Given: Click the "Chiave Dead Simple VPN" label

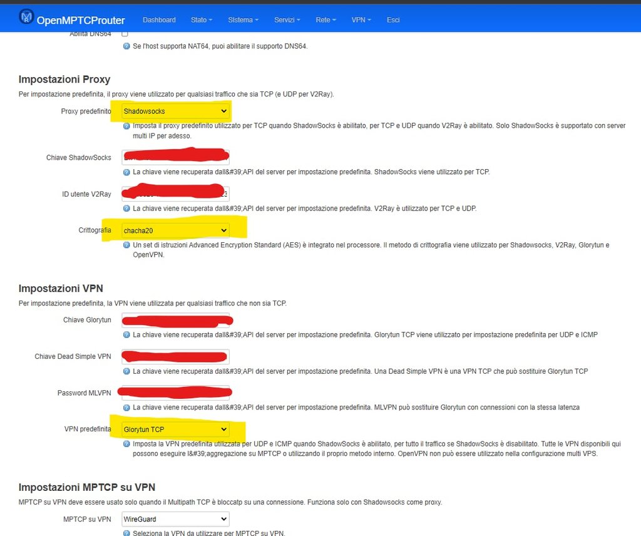Looking at the screenshot, I should point(73,356).
